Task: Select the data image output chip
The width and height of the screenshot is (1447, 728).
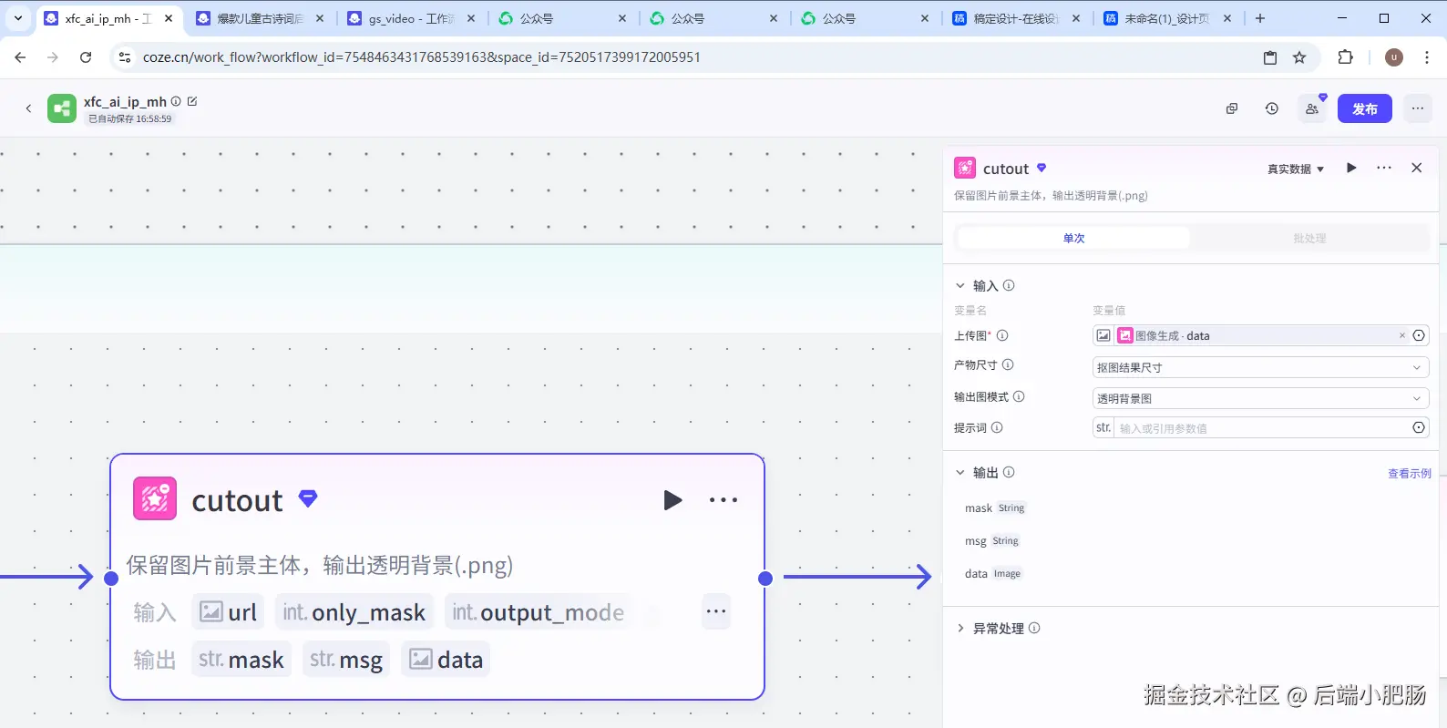Action: click(446, 660)
